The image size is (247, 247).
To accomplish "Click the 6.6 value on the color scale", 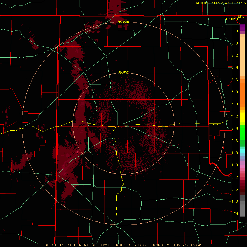I will pyautogui.click(x=235, y=80).
